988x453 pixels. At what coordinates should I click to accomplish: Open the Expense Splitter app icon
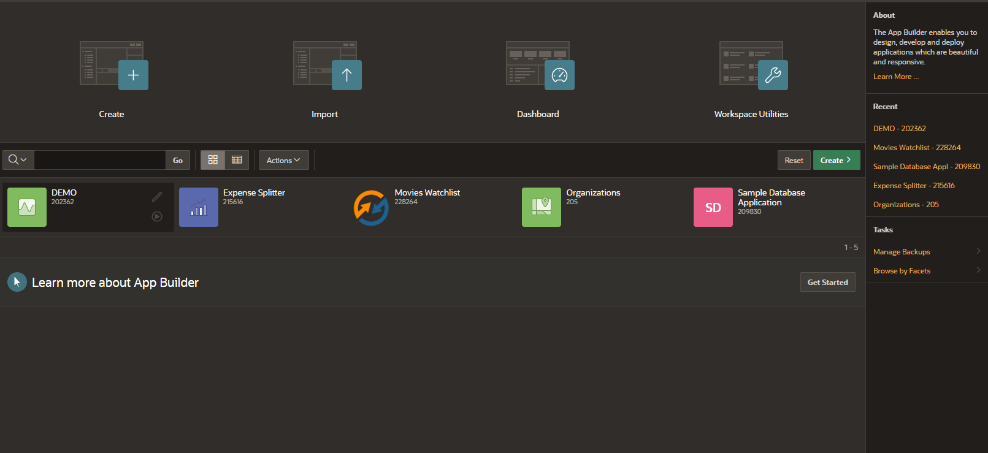[198, 207]
